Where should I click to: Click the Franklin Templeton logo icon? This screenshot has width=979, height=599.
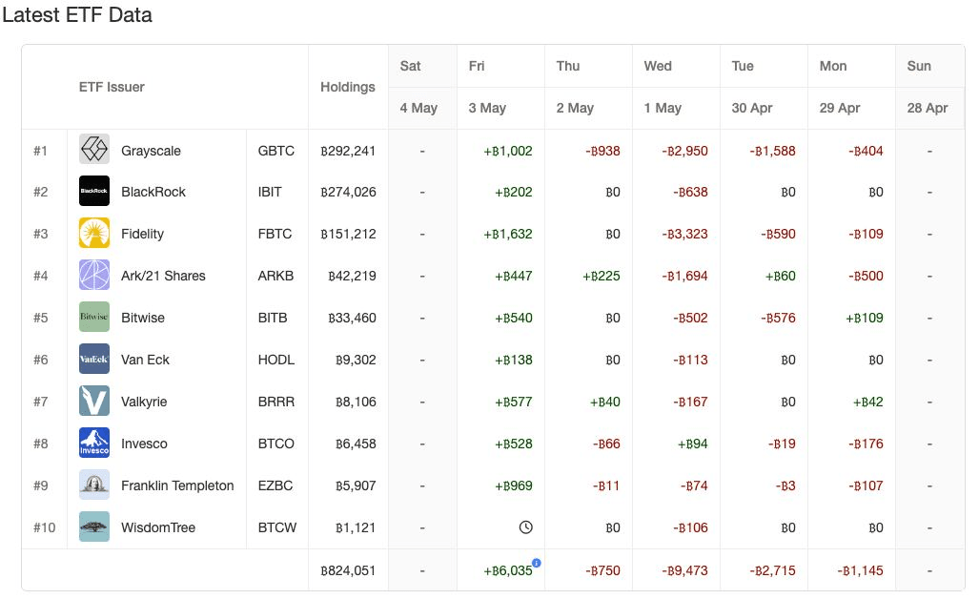click(94, 485)
